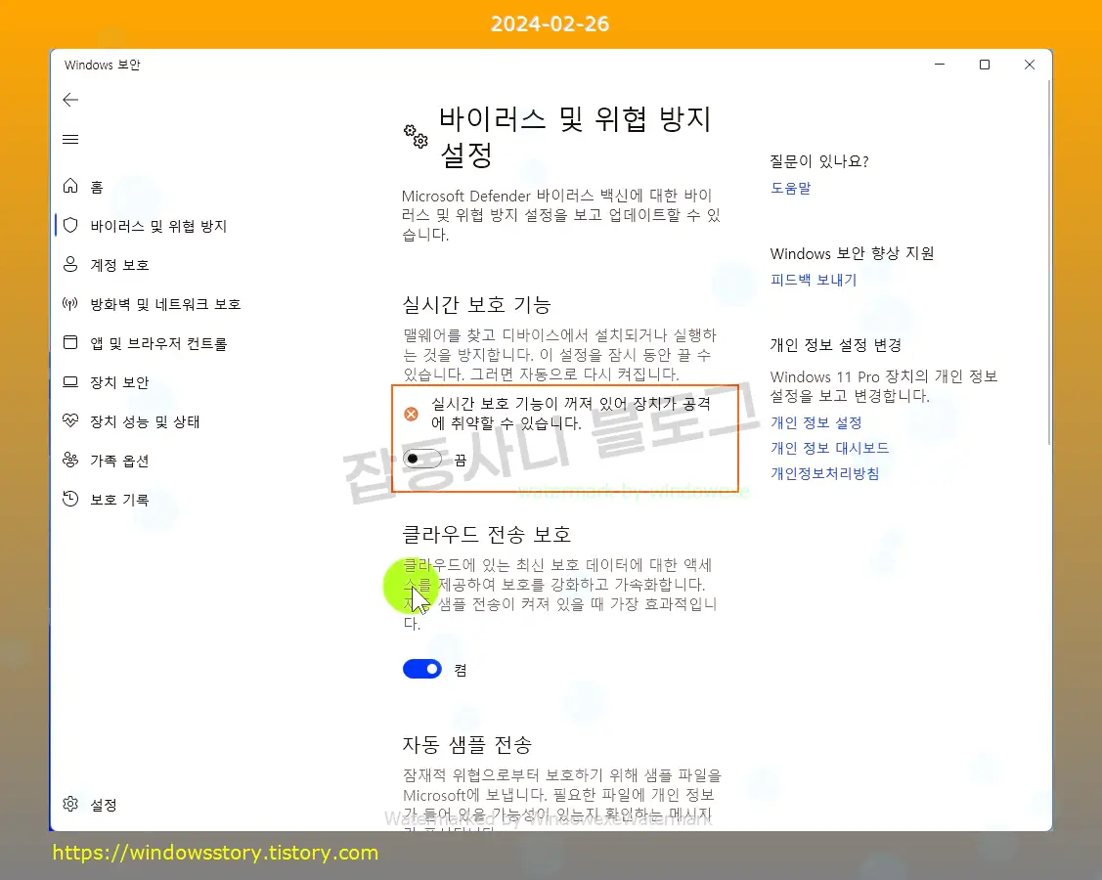Click the 질문이 있나요? text
The height and width of the screenshot is (880, 1102).
tap(818, 161)
